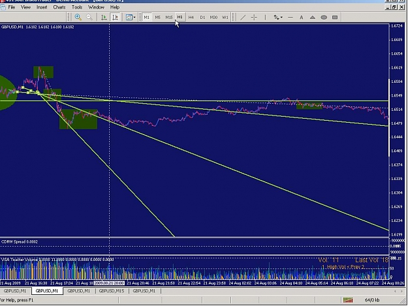Open the Charts menu
The image size is (408, 306).
click(x=59, y=7)
